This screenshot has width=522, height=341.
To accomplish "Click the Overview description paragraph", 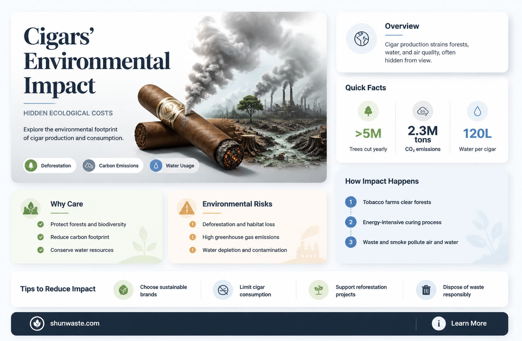I will [x=427, y=52].
